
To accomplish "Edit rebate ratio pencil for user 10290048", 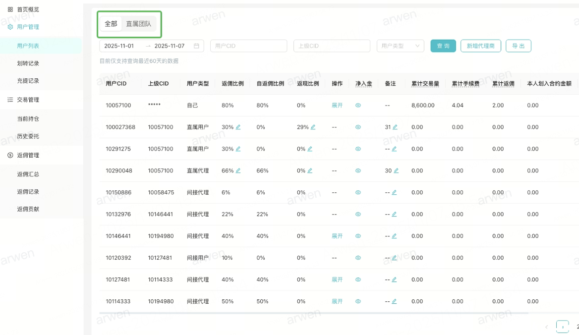I will tap(238, 171).
